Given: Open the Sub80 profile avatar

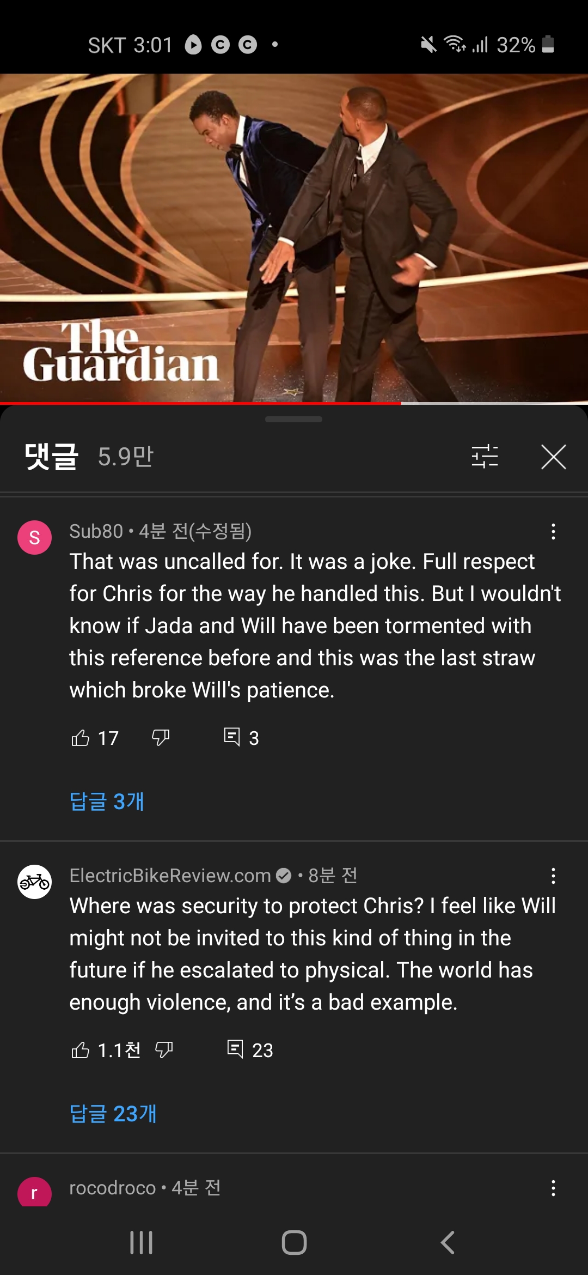Looking at the screenshot, I should (x=34, y=538).
